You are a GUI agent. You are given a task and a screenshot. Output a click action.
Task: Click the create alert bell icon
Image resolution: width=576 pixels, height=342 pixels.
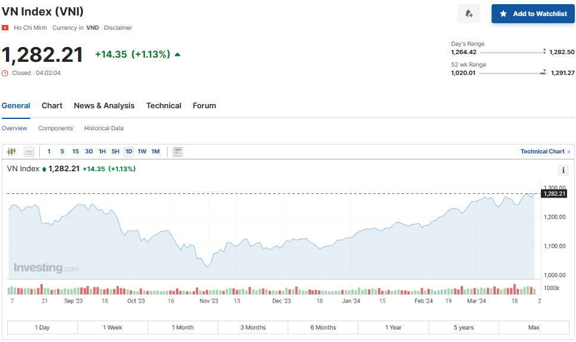469,14
